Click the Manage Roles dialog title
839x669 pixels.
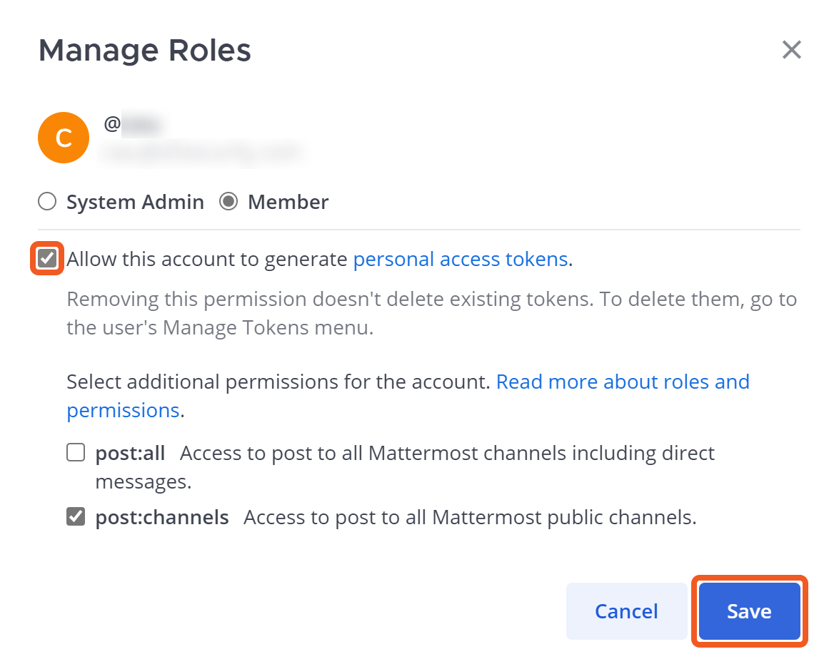(145, 51)
